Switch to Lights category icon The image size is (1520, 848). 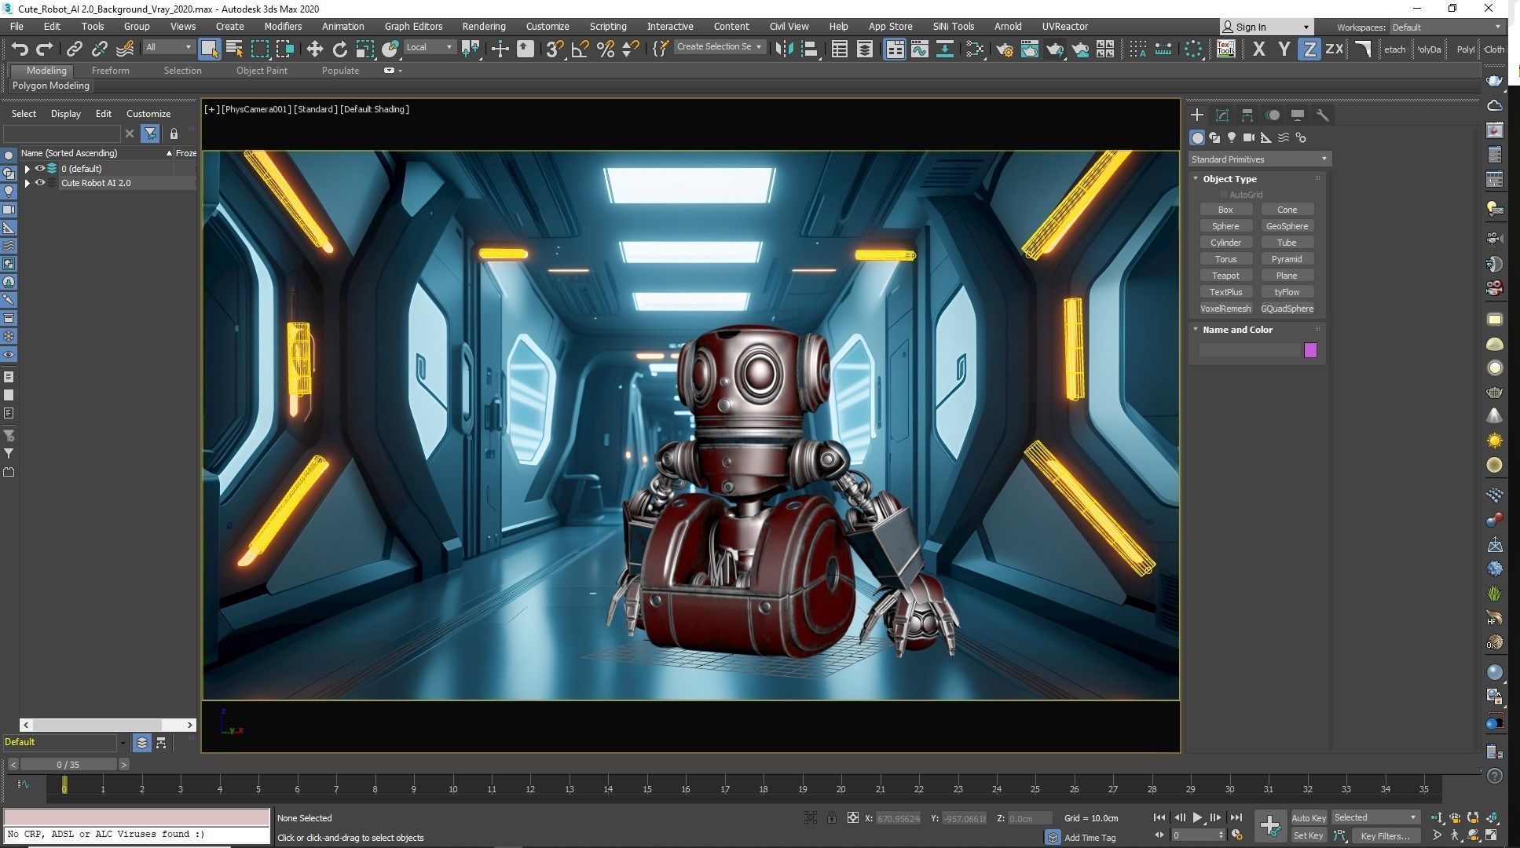click(1232, 138)
